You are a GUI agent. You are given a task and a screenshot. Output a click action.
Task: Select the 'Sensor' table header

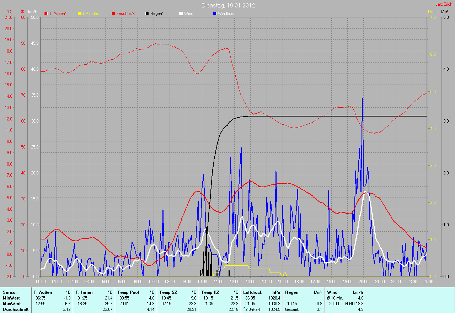coord(10,292)
